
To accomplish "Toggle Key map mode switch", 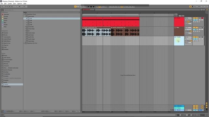I will tap(195, 6).
